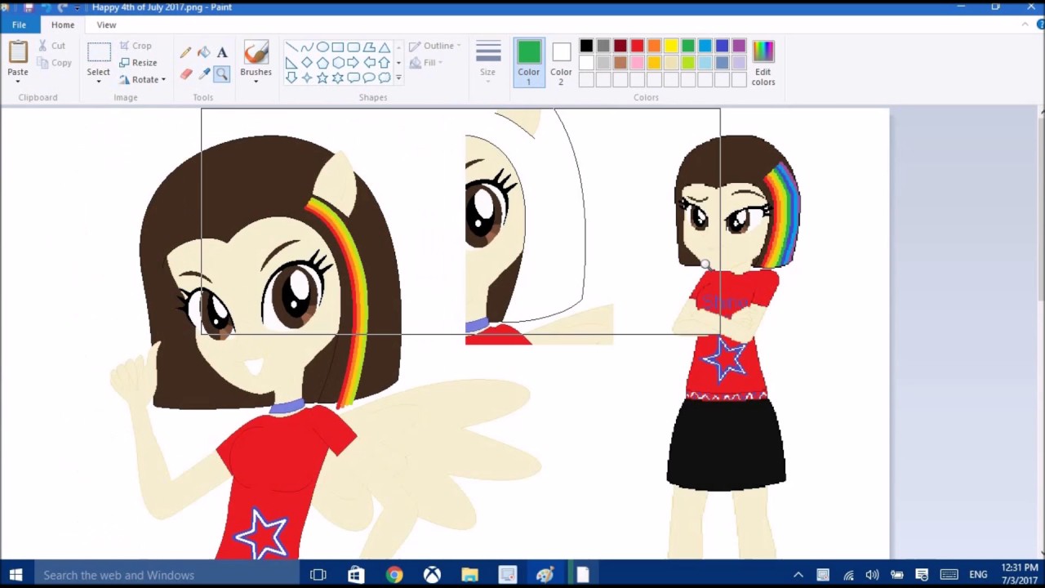Click the volume icon in system tray
Viewport: 1045px width, 588px height.
(x=872, y=575)
